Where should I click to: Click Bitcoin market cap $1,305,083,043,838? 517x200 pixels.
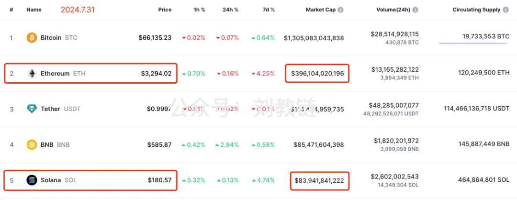pos(314,38)
